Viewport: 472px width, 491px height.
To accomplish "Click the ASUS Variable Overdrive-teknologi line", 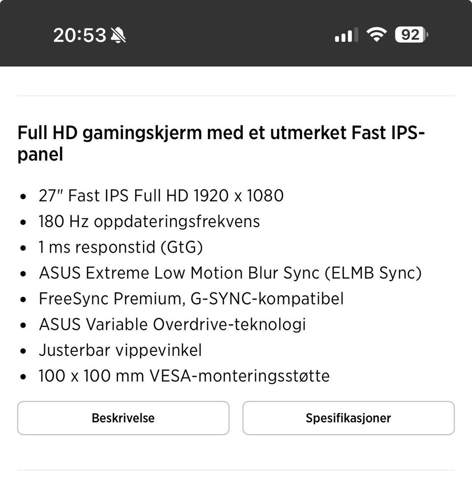I will click(172, 324).
